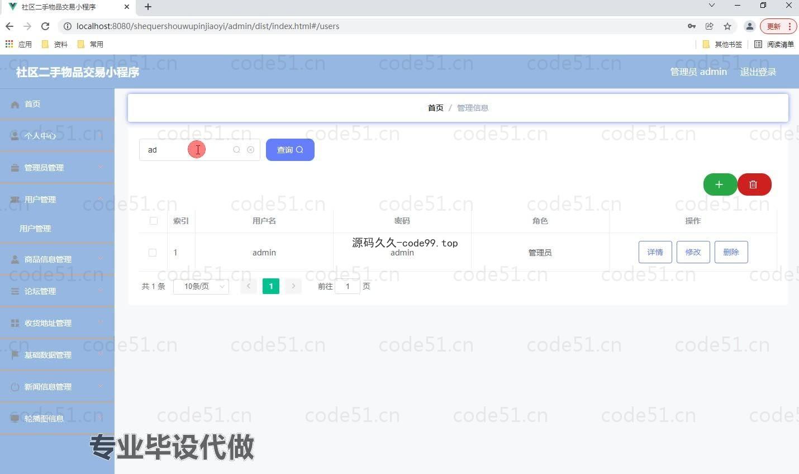Screen dimensions: 799x474
Task: Add a new user with green plus button
Action: (x=720, y=184)
